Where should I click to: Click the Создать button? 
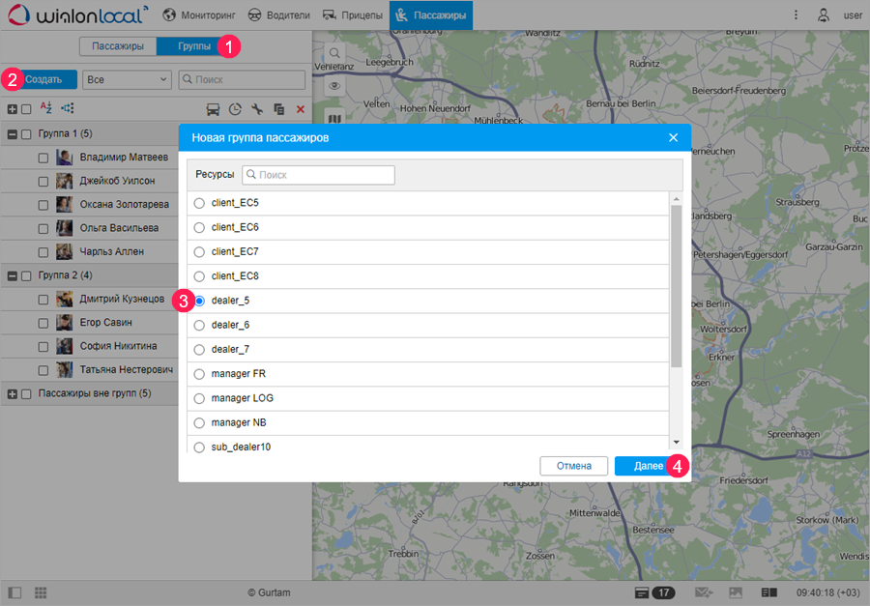(43, 79)
